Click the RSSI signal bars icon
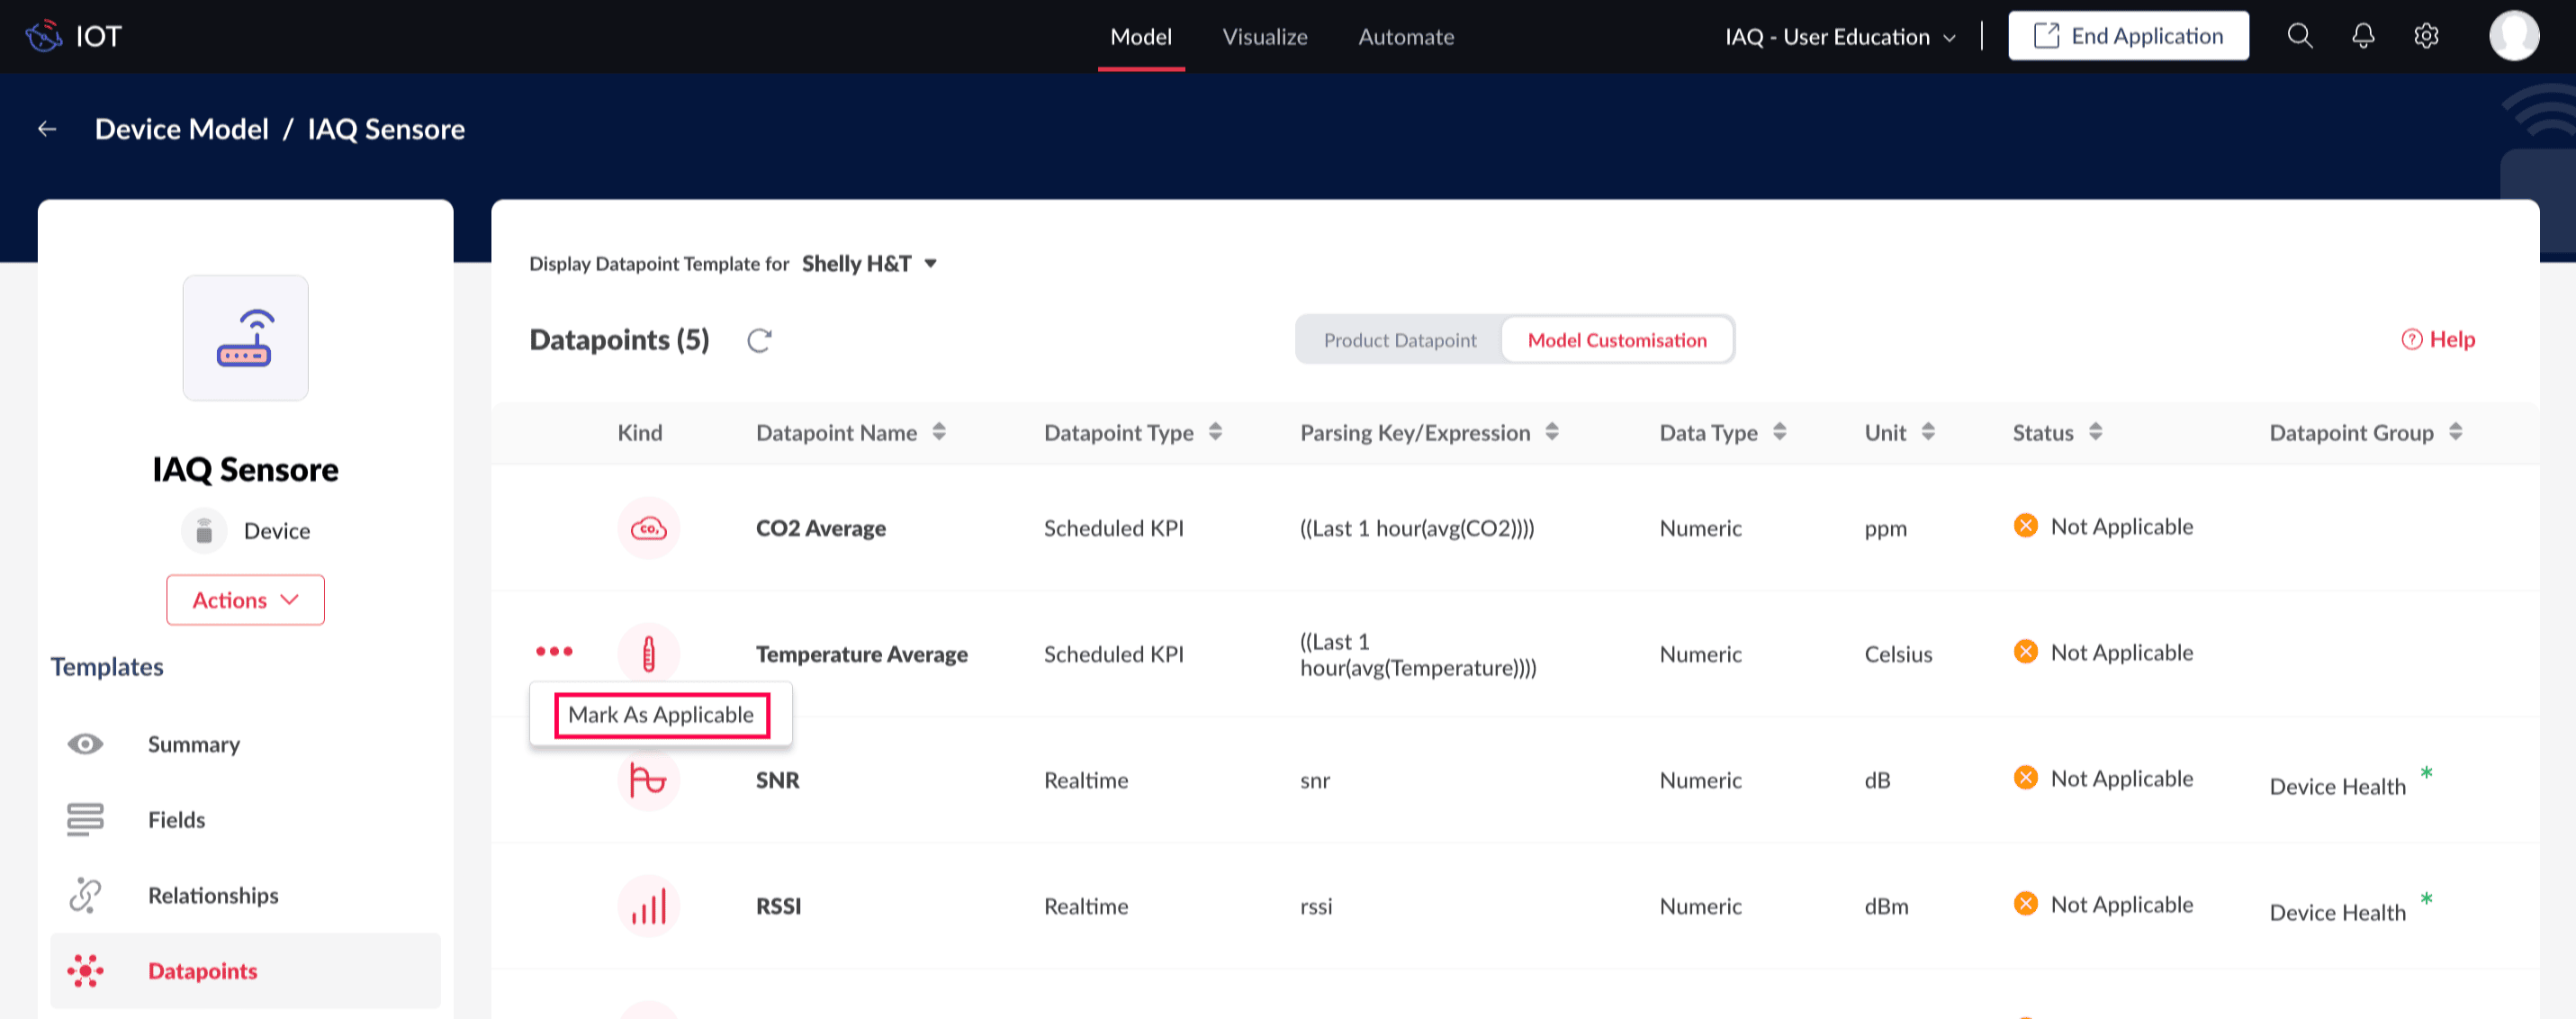 click(648, 906)
